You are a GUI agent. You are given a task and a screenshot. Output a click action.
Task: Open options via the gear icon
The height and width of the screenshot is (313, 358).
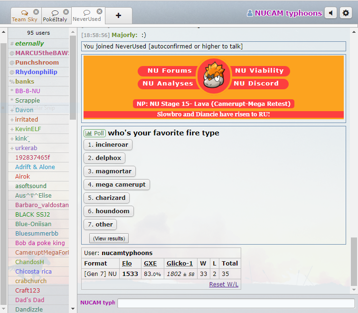click(346, 13)
